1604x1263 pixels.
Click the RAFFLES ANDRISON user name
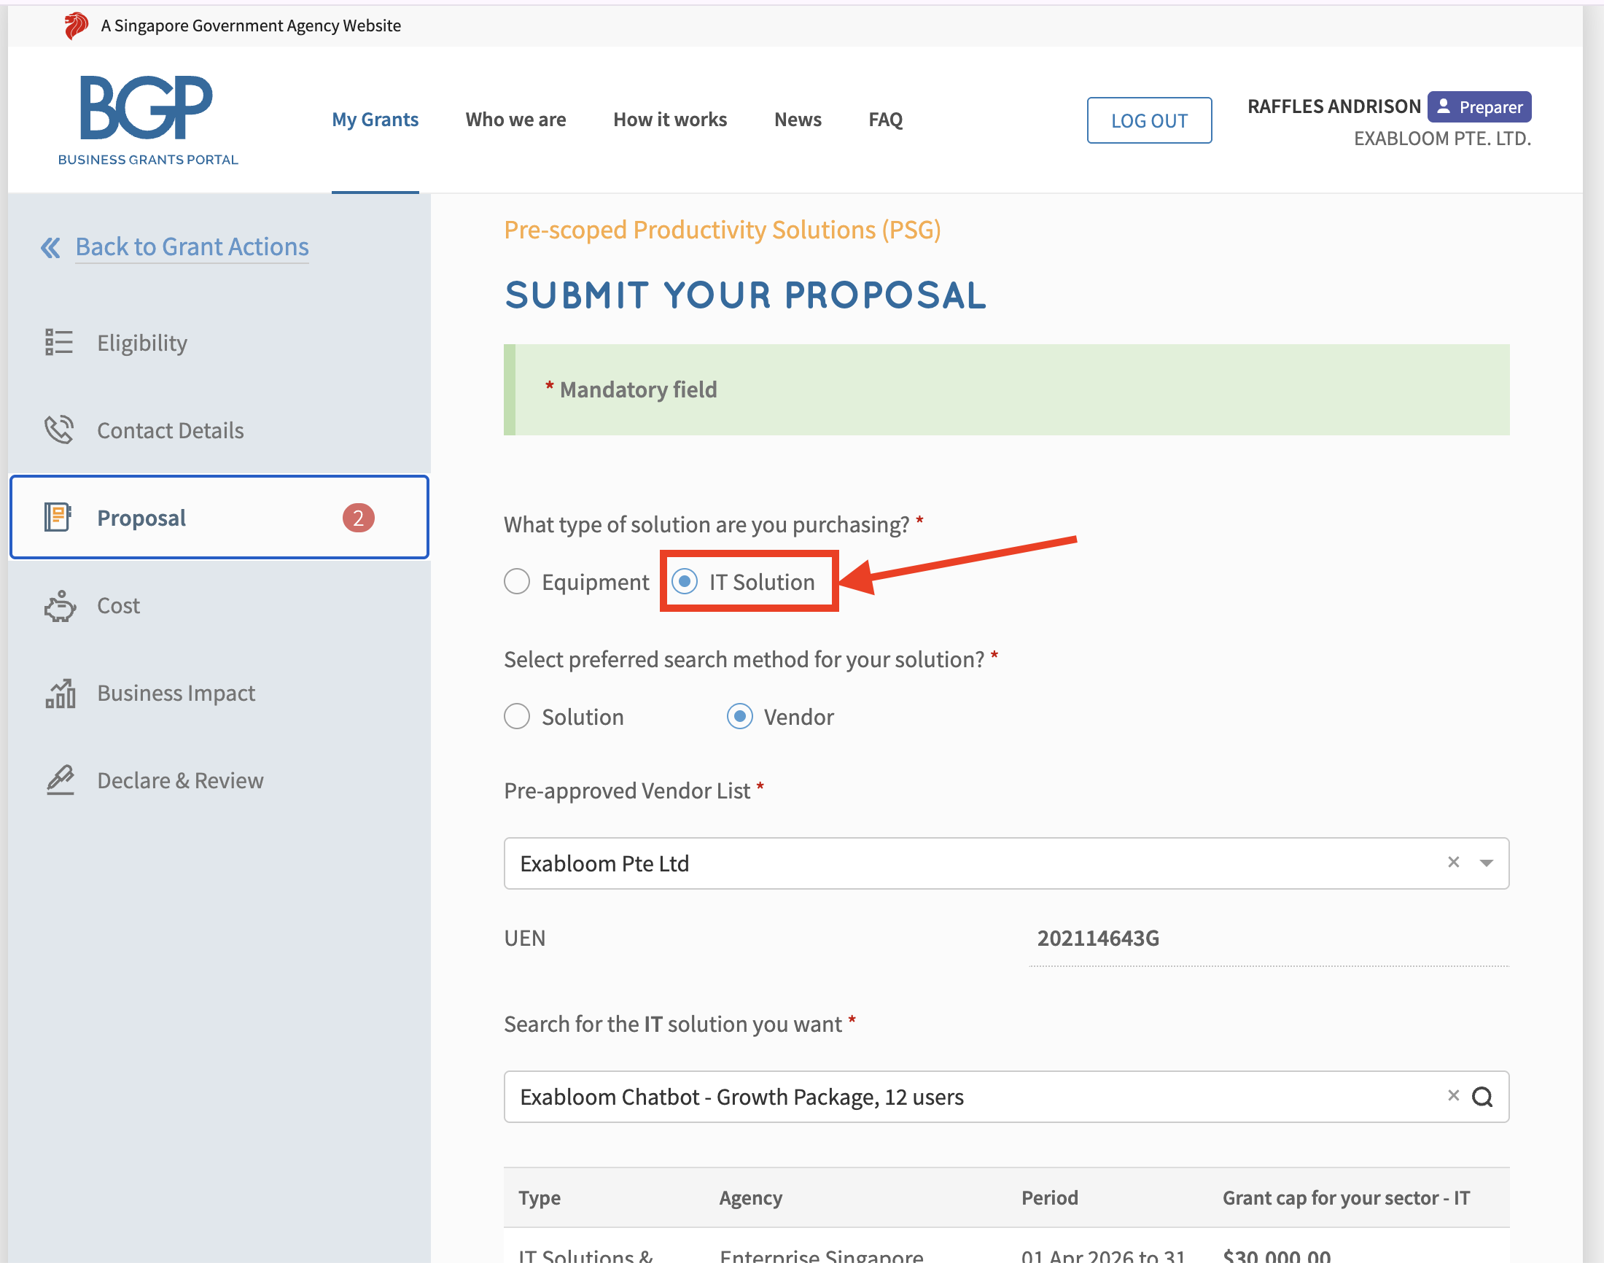click(1334, 106)
